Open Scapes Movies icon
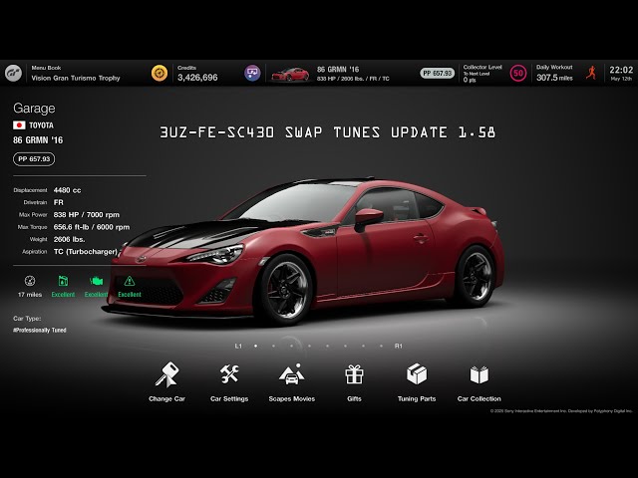The height and width of the screenshot is (478, 638). tap(292, 374)
